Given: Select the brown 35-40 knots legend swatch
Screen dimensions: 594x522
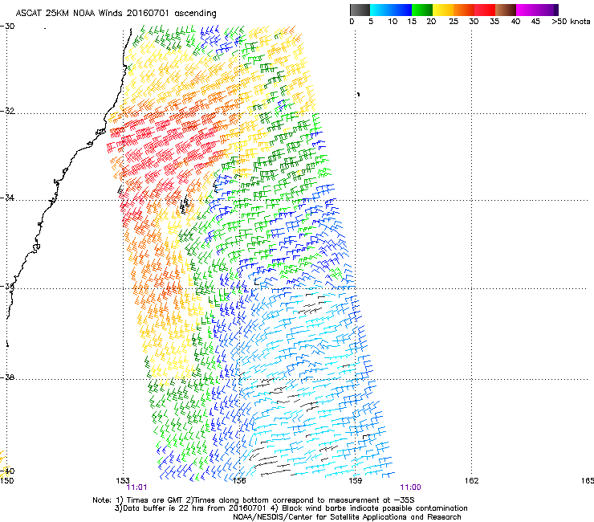Looking at the screenshot, I should (506, 10).
